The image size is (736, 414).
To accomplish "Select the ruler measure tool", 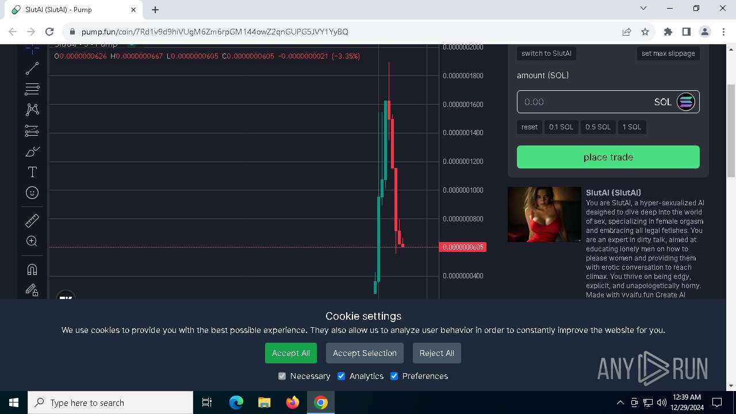I will pos(32,220).
